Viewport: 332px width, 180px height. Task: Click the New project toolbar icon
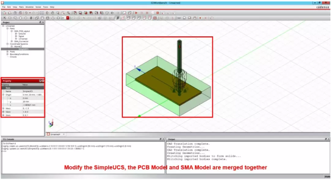(4, 13)
